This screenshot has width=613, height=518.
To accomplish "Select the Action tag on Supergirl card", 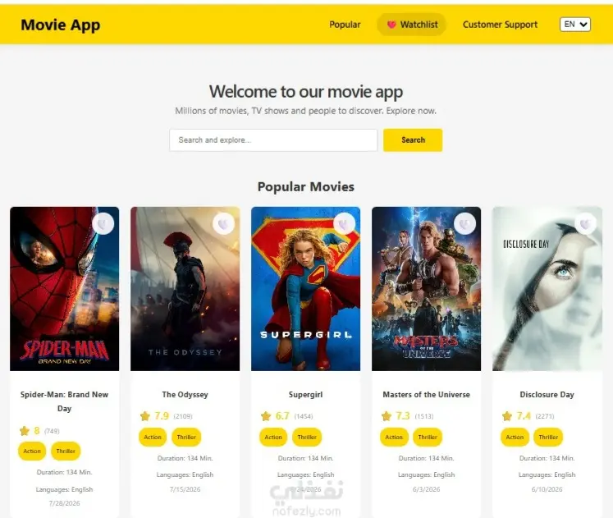I will click(273, 437).
